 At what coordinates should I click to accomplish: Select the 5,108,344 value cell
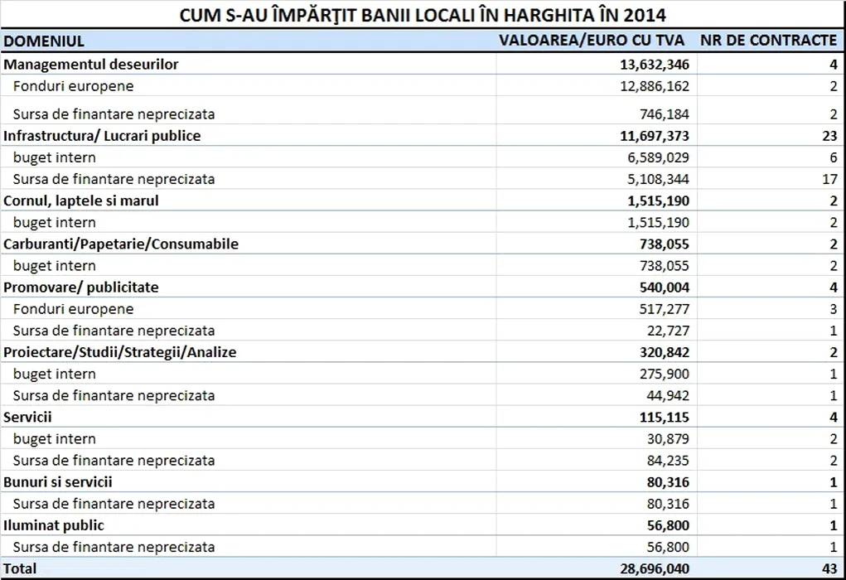[654, 179]
